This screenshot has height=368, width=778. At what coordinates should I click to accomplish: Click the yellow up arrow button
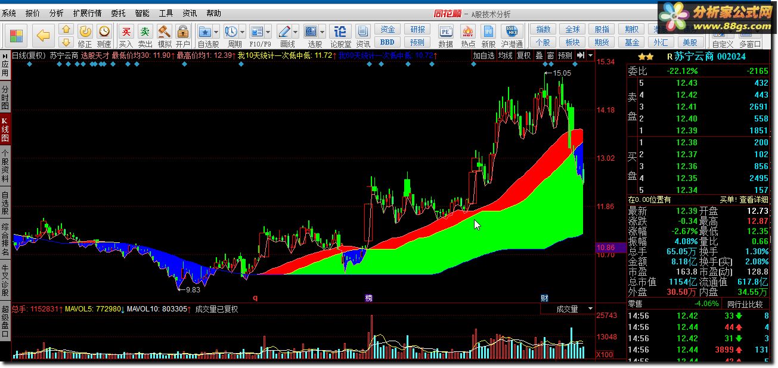[x=66, y=29]
